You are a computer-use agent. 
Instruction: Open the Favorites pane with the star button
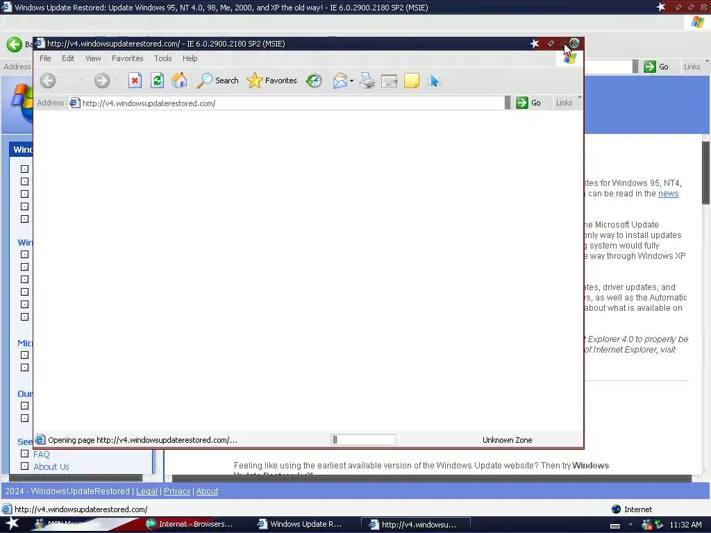271,81
